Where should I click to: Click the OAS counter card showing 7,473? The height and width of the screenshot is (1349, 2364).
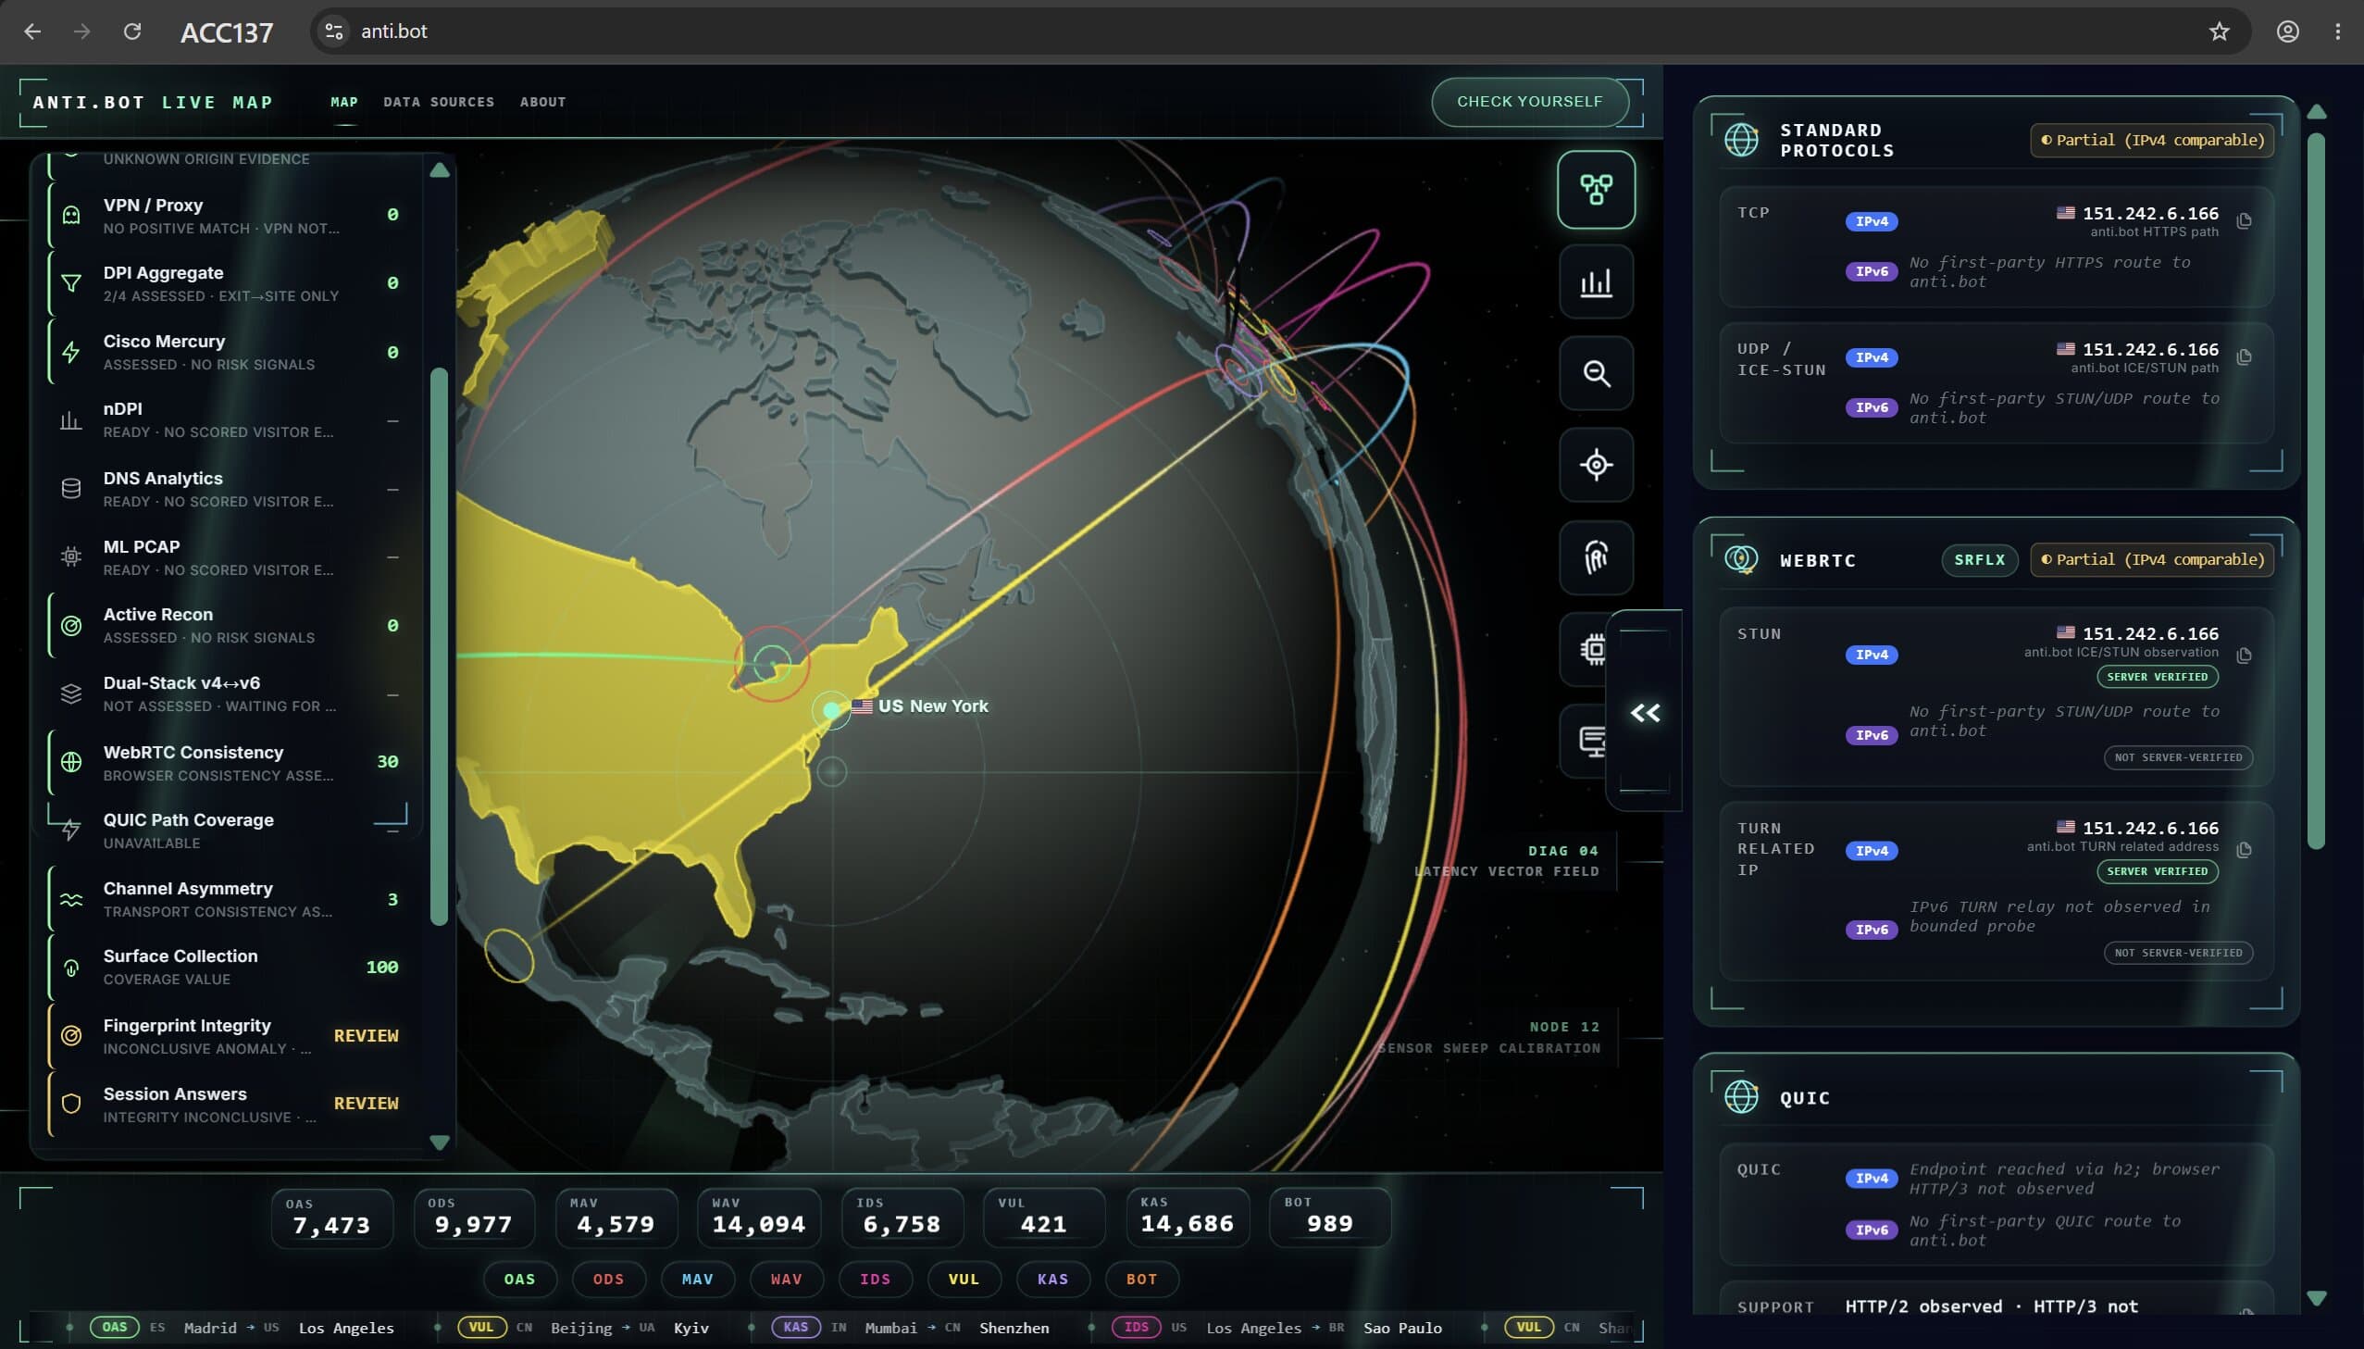[331, 1218]
